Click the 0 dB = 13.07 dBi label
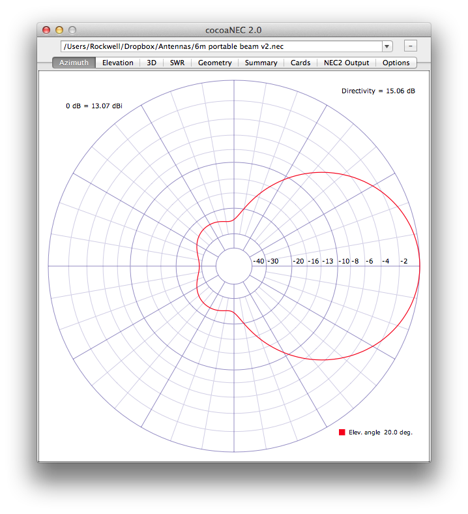The image size is (468, 514). click(94, 106)
